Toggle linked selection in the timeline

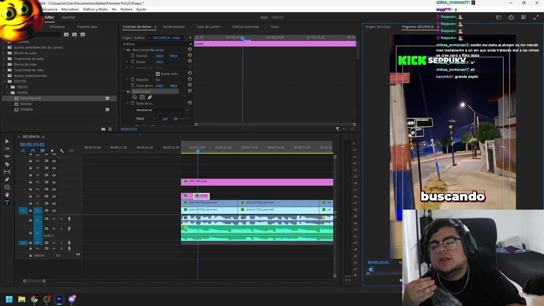click(x=42, y=151)
